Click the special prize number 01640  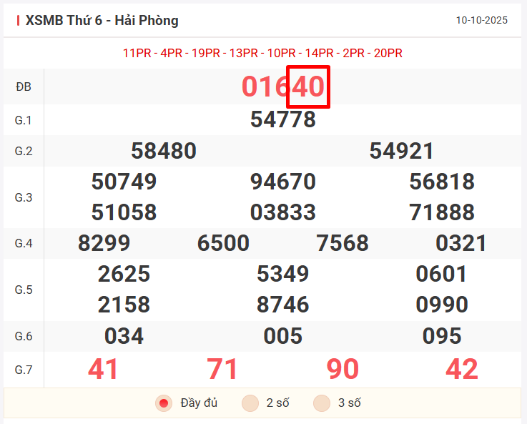click(283, 87)
